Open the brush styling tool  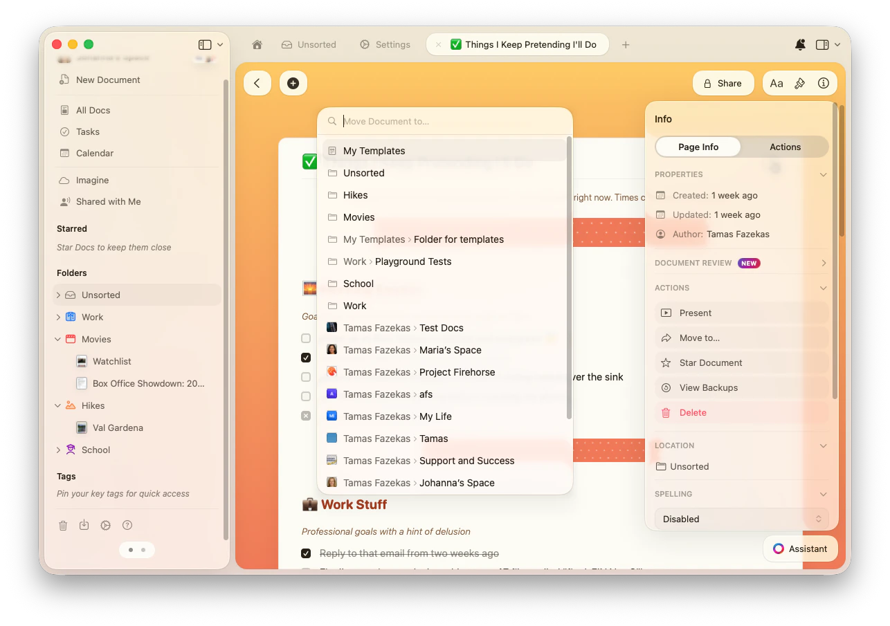(799, 83)
